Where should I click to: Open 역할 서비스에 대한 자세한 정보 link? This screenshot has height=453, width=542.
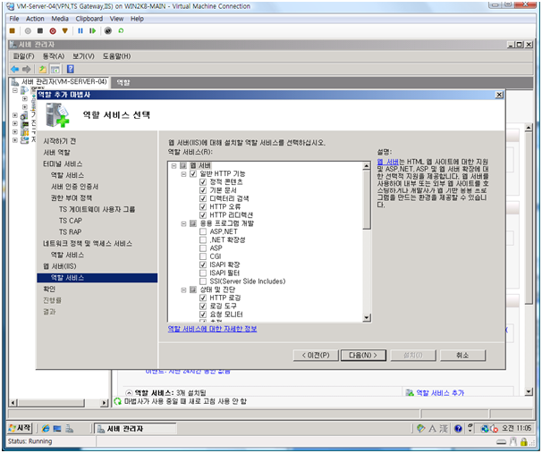tap(212, 329)
